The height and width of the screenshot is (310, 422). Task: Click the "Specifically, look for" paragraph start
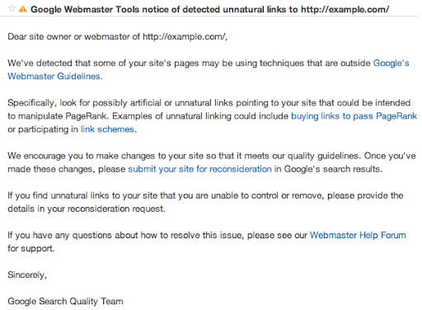[x=49, y=103]
